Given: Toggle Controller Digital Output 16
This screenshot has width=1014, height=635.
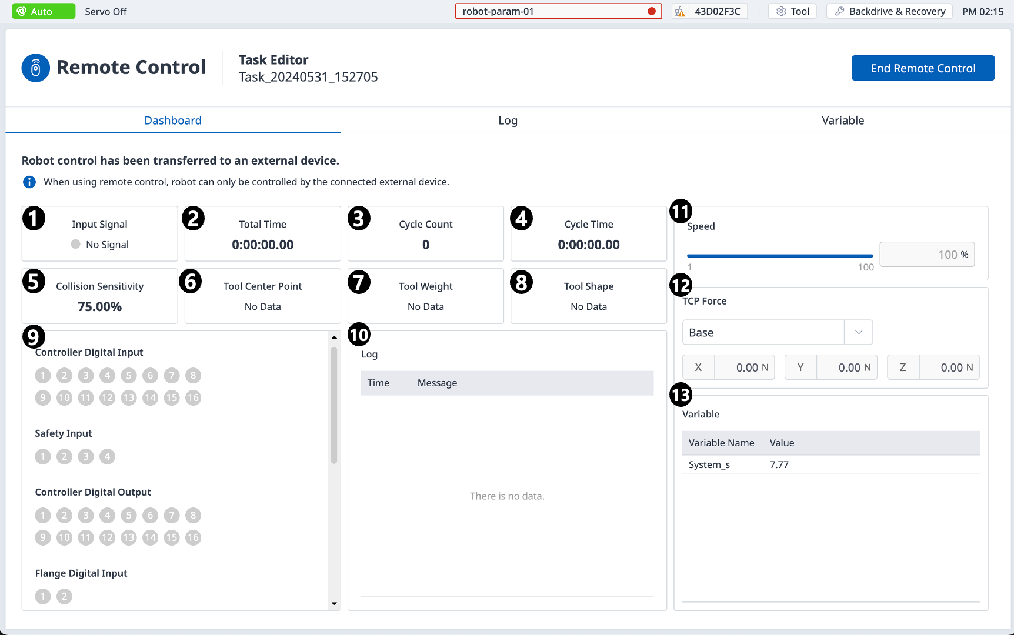Looking at the screenshot, I should [193, 537].
